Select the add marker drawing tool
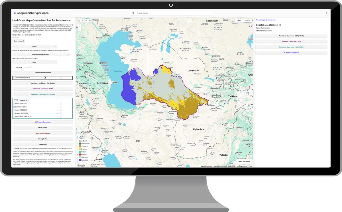The image size is (342, 212). pyautogui.click(x=83, y=20)
